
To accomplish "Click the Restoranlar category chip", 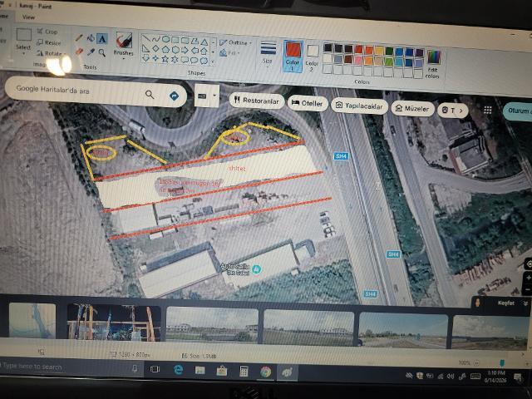I will click(x=257, y=101).
